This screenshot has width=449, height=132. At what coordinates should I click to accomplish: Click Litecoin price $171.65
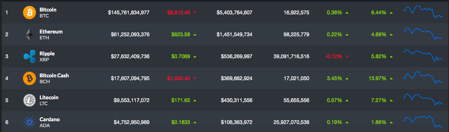pyautogui.click(x=181, y=100)
